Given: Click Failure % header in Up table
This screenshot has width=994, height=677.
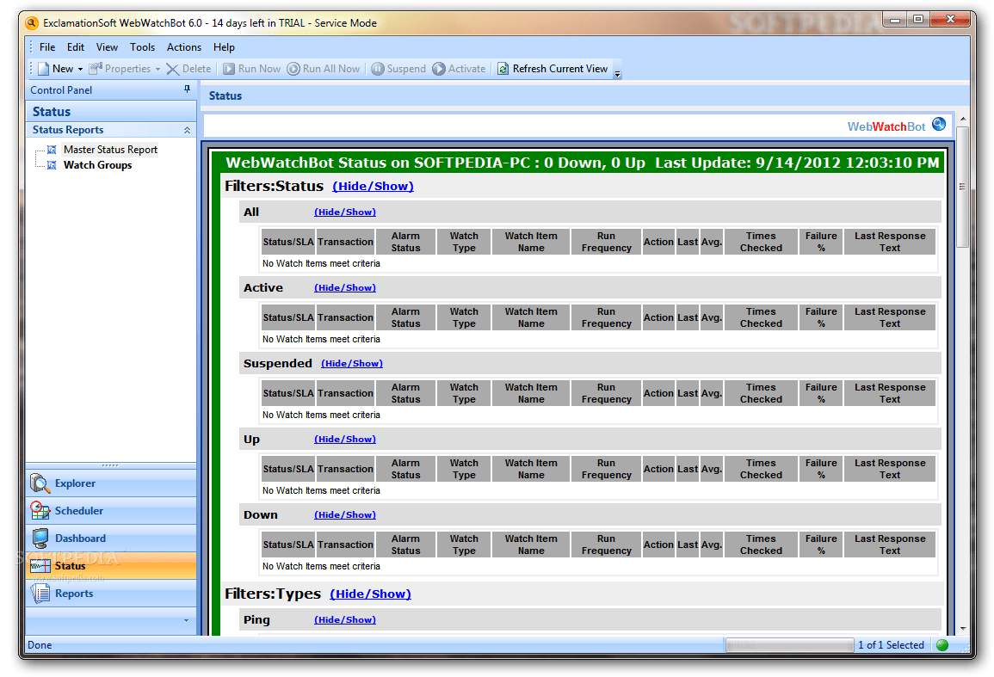Looking at the screenshot, I should (821, 469).
